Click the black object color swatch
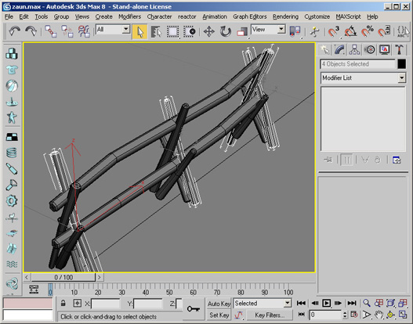 coord(402,64)
